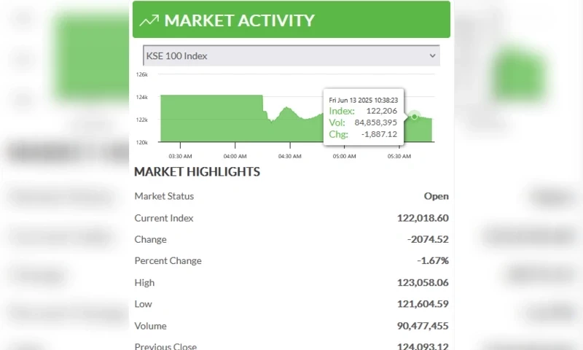Click the 04:30 AM time axis label
This screenshot has height=350, width=583.
(x=289, y=156)
